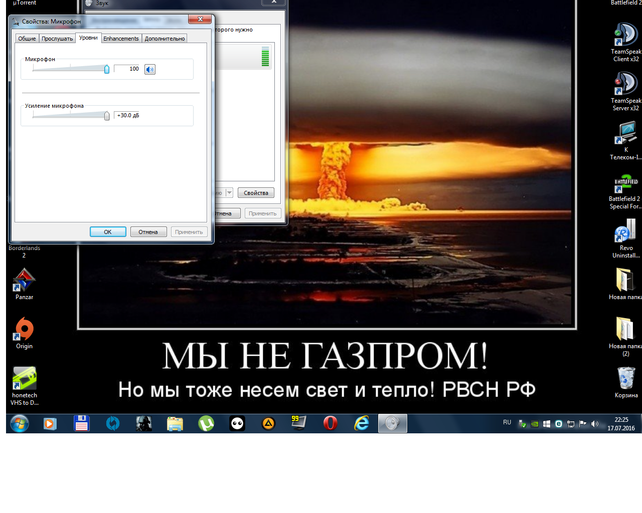
Task: Open Internet Explorer from the taskbar
Action: point(362,424)
